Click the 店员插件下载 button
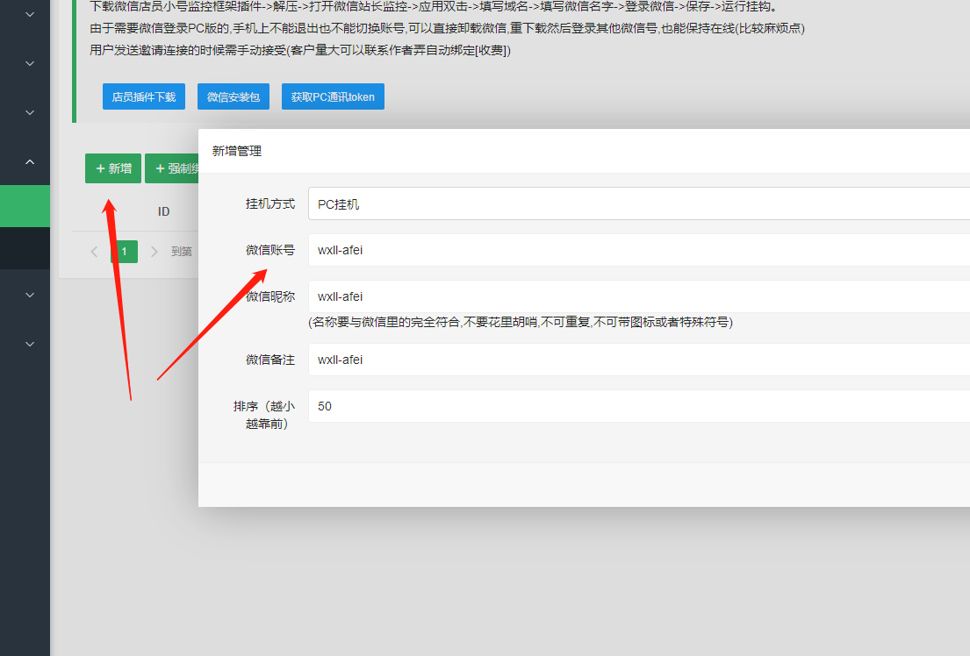The height and width of the screenshot is (656, 970). [x=144, y=97]
